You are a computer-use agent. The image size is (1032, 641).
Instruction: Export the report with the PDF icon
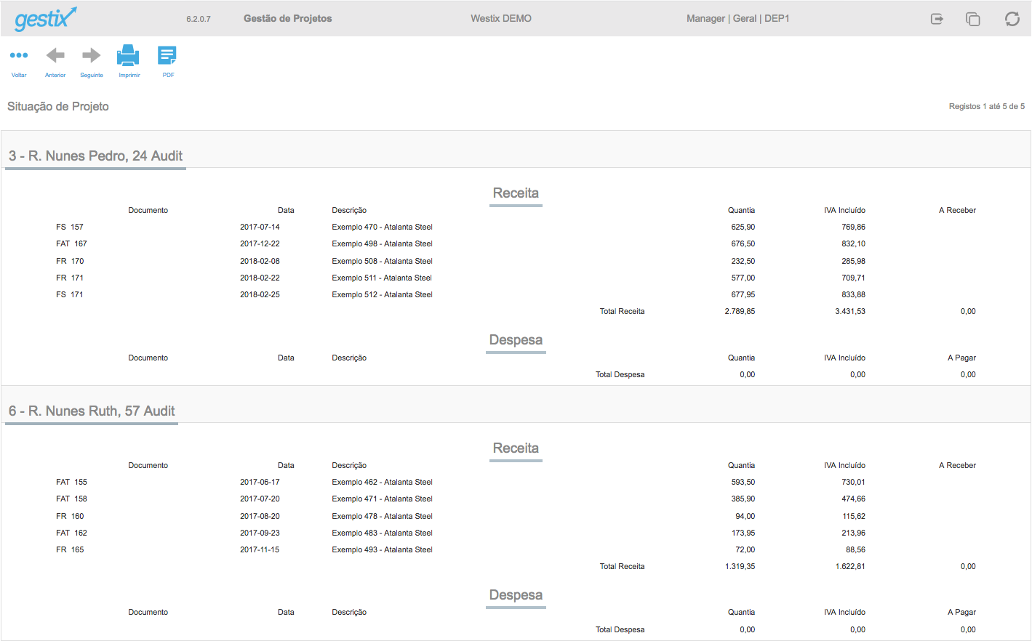click(x=167, y=55)
